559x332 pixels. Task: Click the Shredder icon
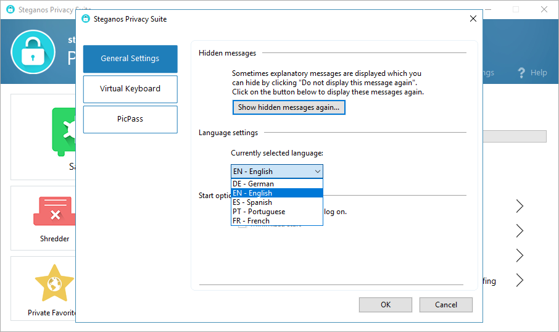click(54, 212)
